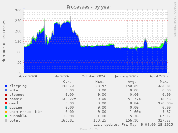This screenshot has height=133, width=178.
Task: Select the 'zombie' legend label
Action: (x=16, y=99)
